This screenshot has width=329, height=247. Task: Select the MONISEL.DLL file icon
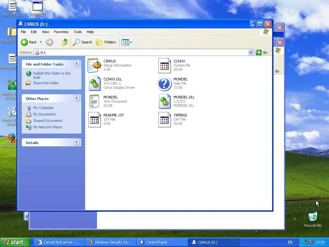(164, 101)
